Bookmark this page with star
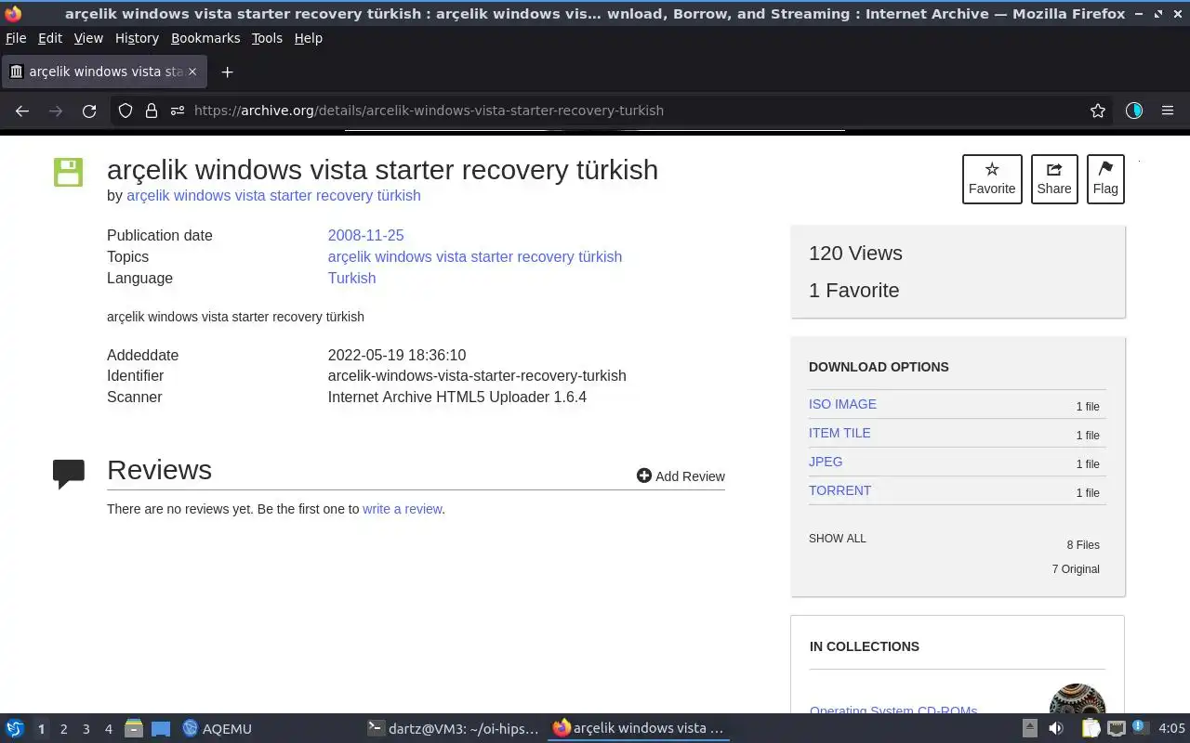The image size is (1190, 743). [1098, 111]
